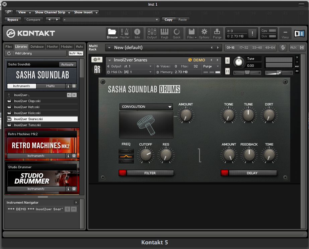Screen dimensions: 309x249
Task: Switch to the Files tab
Action: point(8,47)
